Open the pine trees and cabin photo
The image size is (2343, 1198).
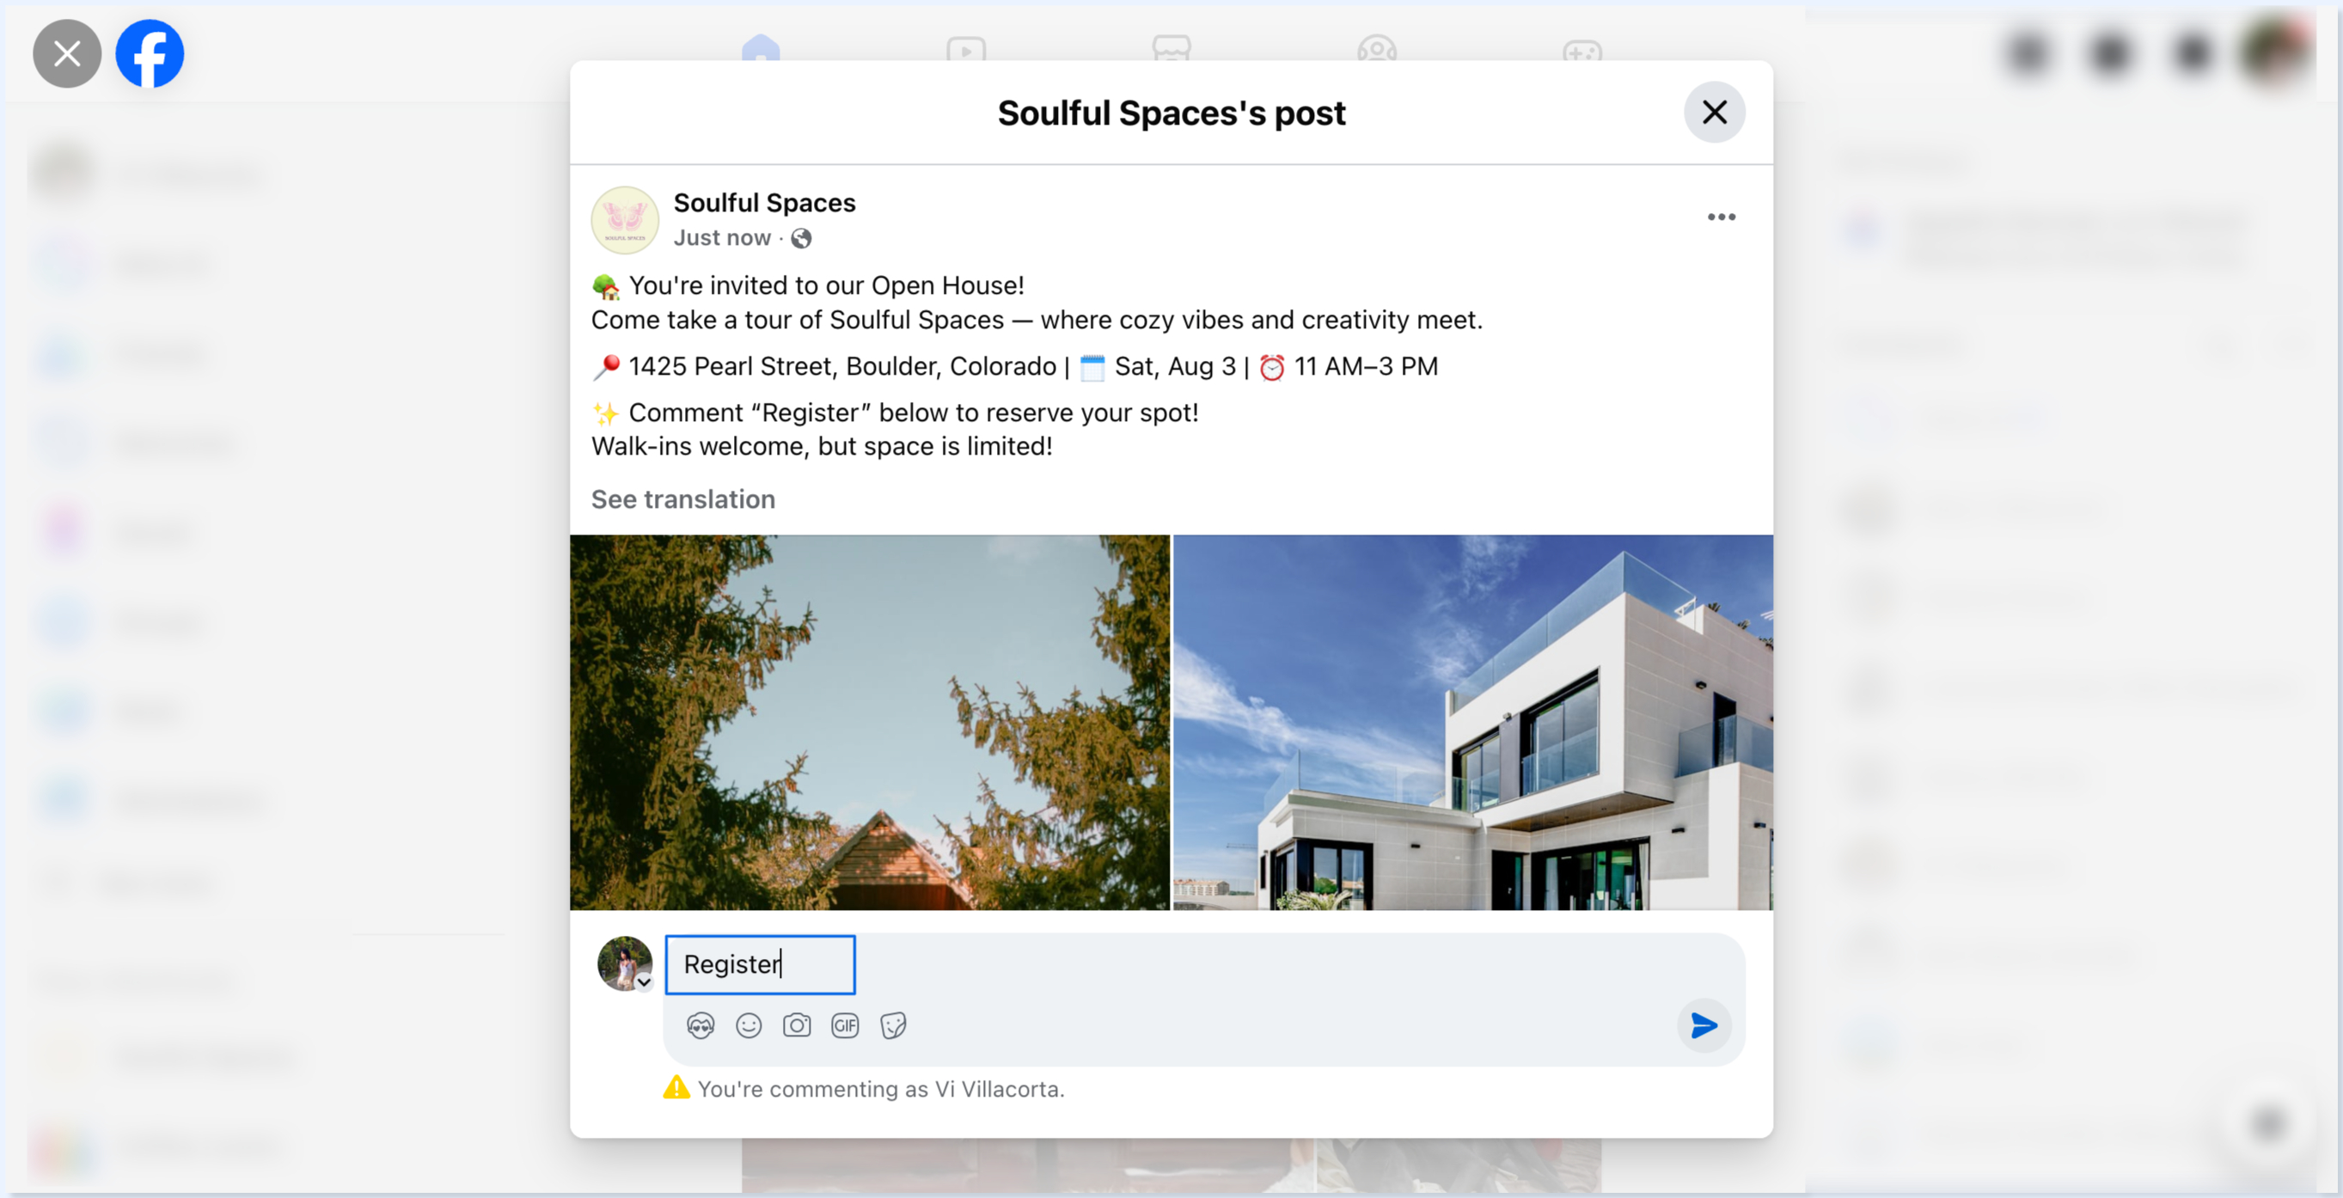click(870, 722)
